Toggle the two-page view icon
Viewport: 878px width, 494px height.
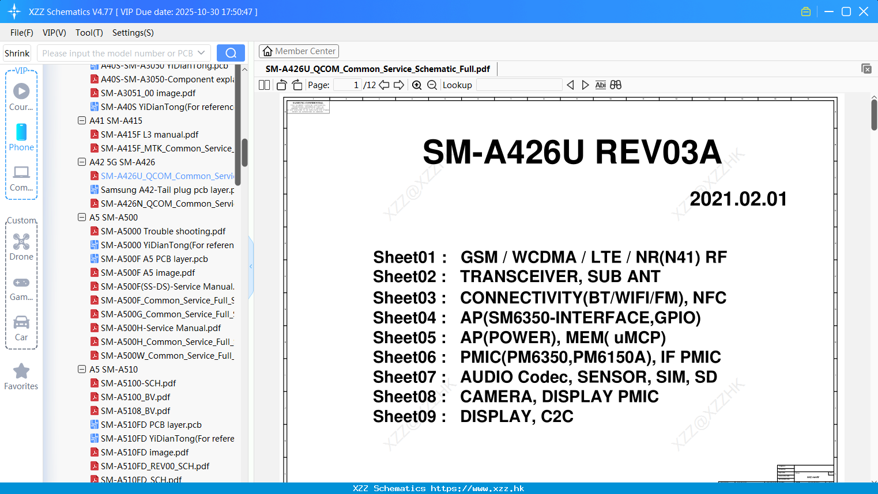pos(264,85)
